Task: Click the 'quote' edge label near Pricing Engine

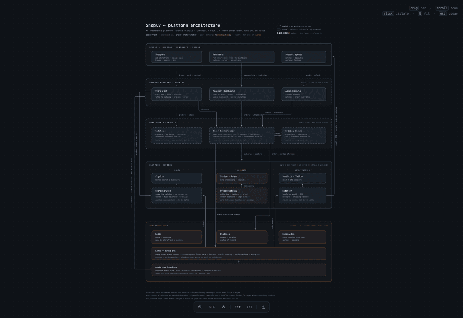Action: (277, 134)
